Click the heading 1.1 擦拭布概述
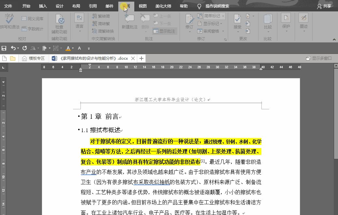 (100, 130)
